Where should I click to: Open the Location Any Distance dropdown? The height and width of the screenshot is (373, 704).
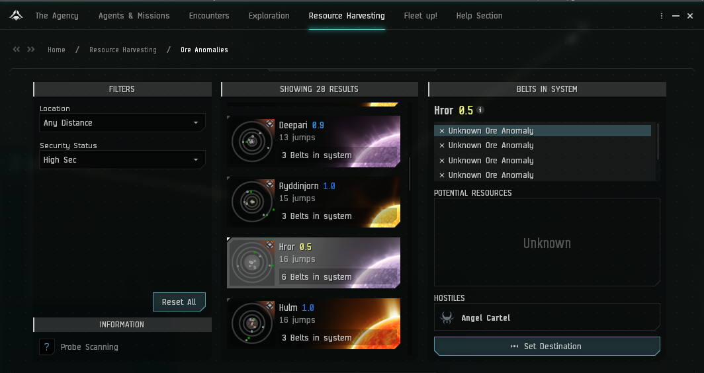(122, 122)
